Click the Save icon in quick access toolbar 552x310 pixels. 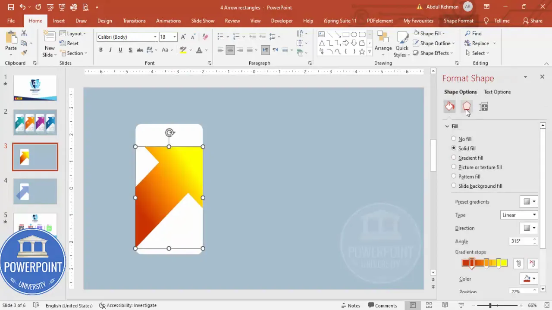(x=11, y=7)
